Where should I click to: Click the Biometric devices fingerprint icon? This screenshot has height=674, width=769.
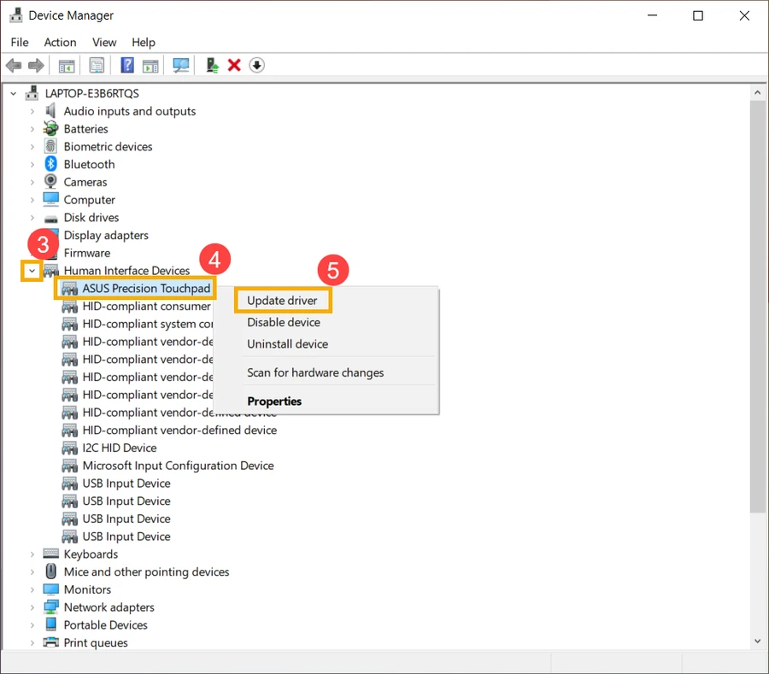50,147
